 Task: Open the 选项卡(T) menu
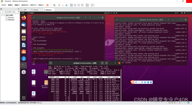[33, 5]
